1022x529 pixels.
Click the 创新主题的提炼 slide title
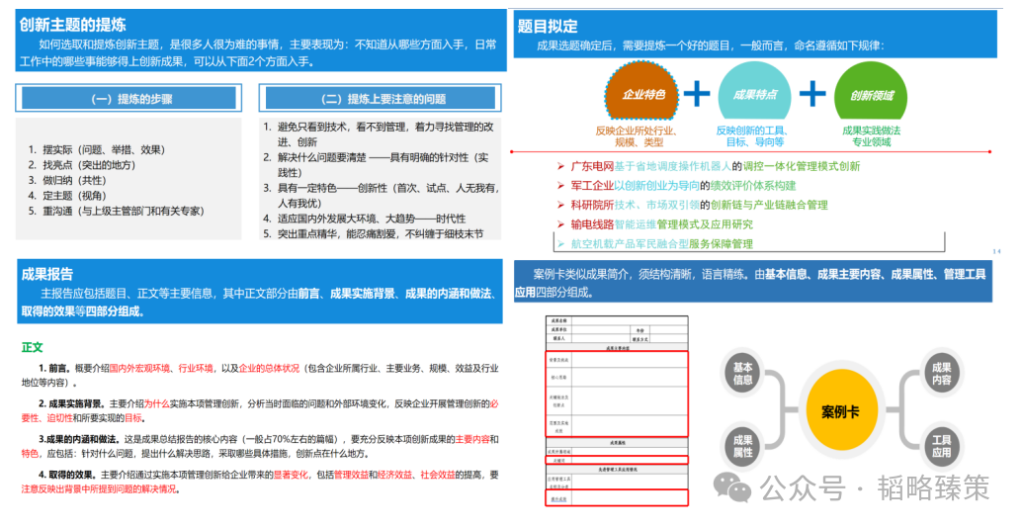72,25
